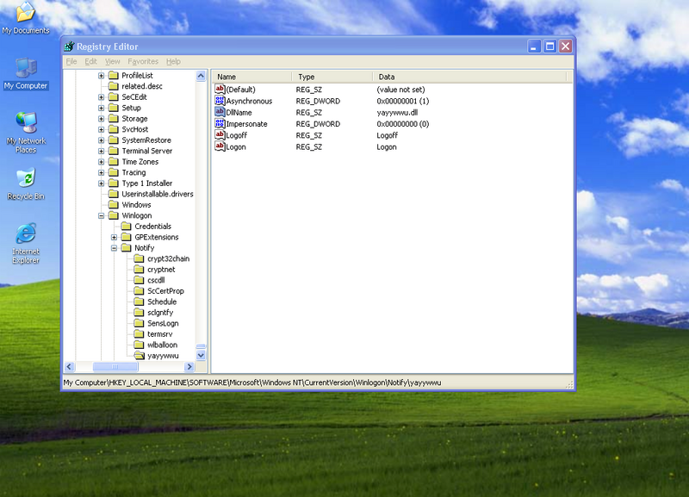Expand the GPExtensions key
The width and height of the screenshot is (689, 497).
tap(114, 237)
